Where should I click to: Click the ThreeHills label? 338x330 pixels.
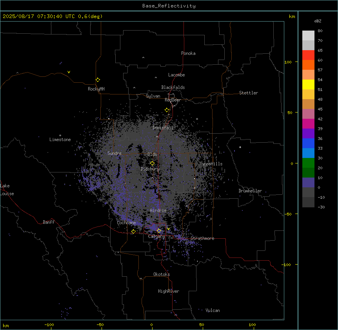pos(211,164)
